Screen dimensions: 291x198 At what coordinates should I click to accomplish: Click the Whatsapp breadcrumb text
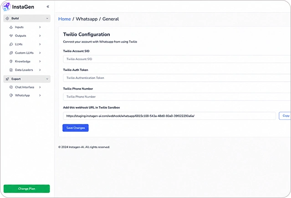87,19
